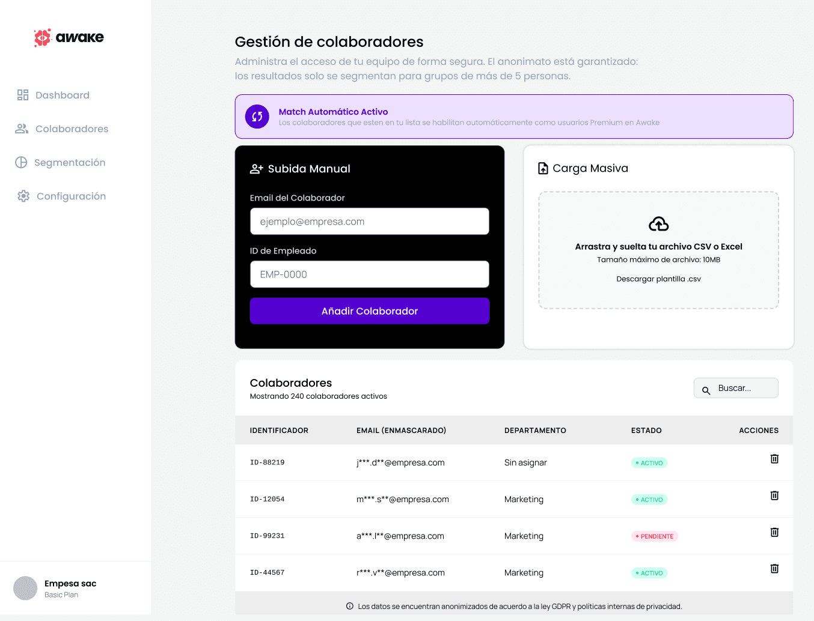This screenshot has height=621, width=814.
Task: Download the plantilla .csv template
Action: [658, 279]
